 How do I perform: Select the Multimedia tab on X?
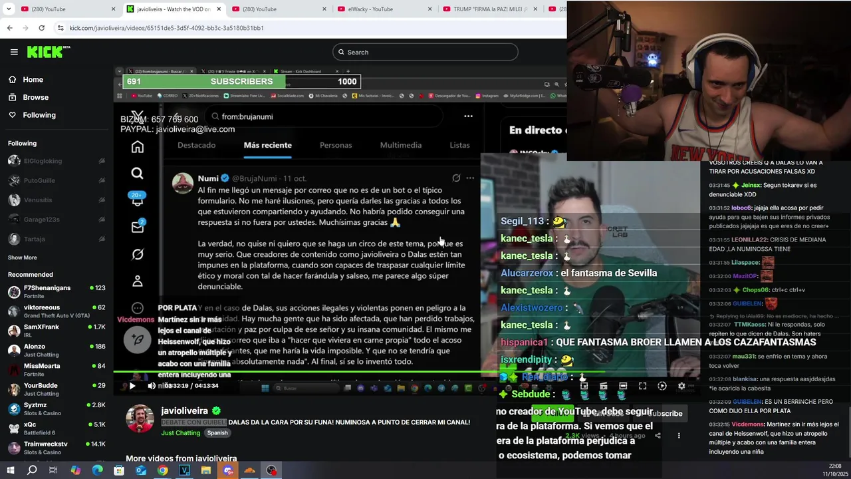pos(400,145)
